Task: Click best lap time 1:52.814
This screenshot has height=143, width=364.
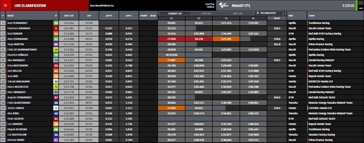Action: coord(69,23)
